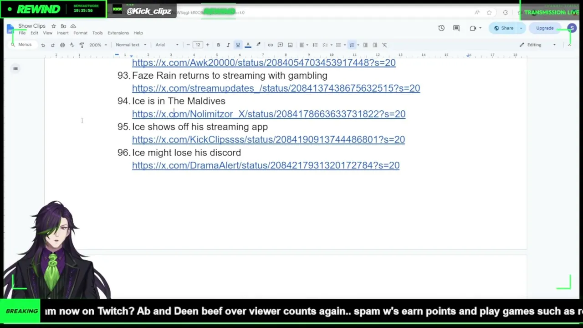The width and height of the screenshot is (583, 328).
Task: Click the Insert link icon
Action: pos(270,45)
